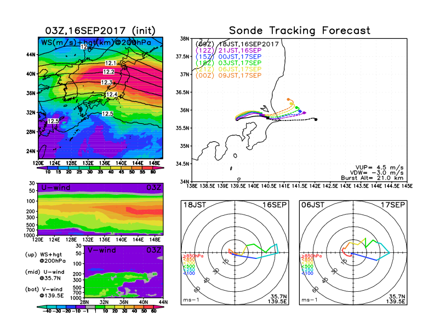434x335 pixels.
Task: Select the yellow '(21Z) 06JST,17SEP' legend entry
Action: tap(229, 69)
